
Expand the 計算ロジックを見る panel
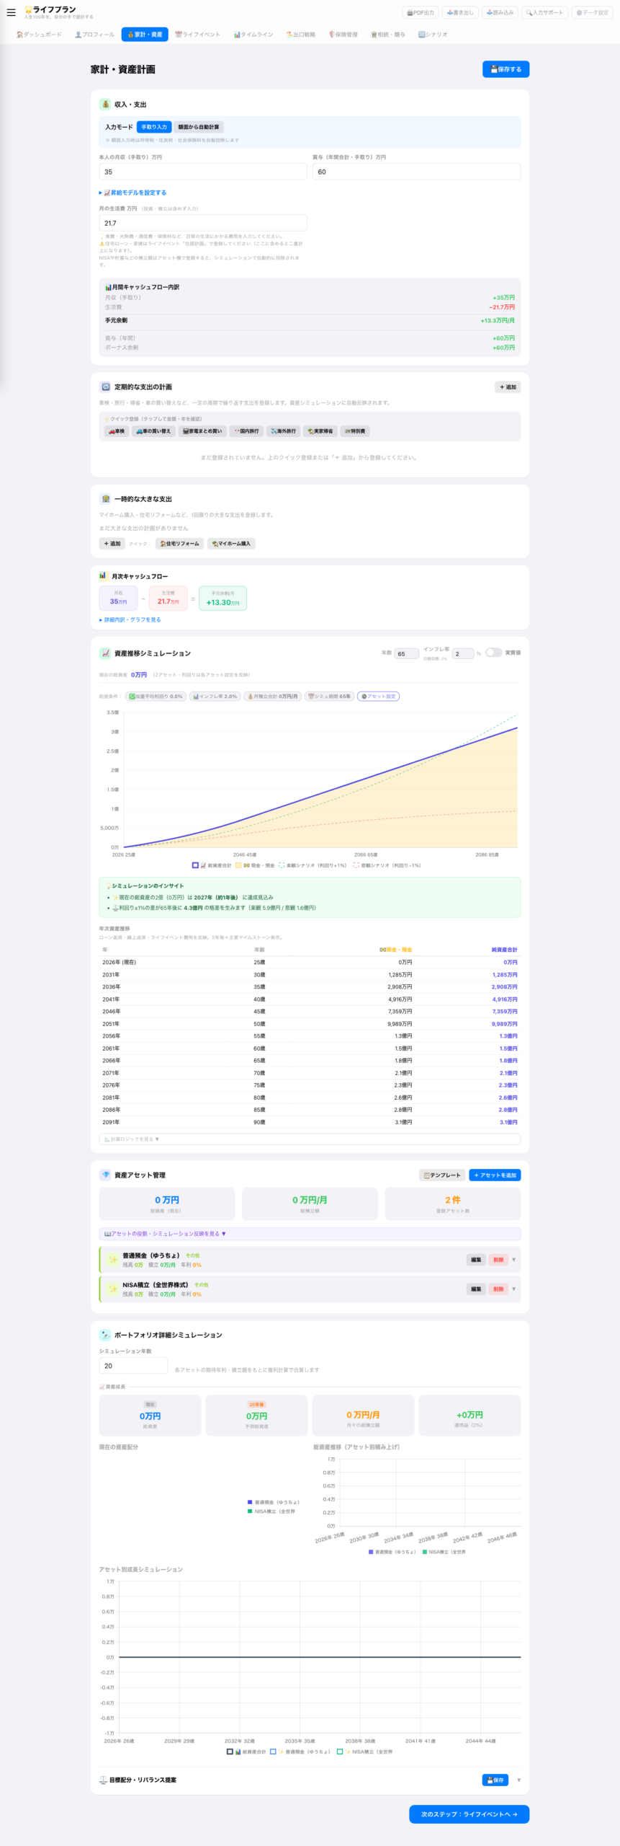coord(132,1139)
